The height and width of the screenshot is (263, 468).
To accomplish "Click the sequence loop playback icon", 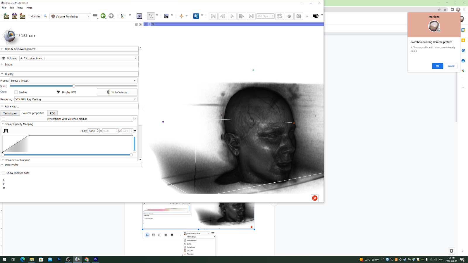I will 280,16.
